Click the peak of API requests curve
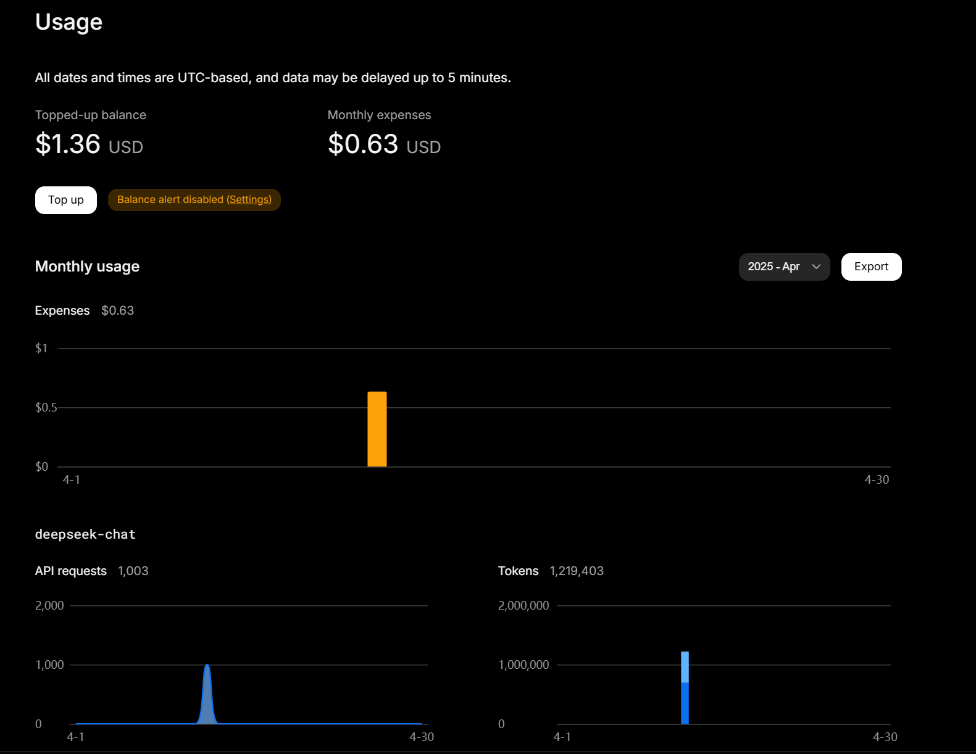This screenshot has width=976, height=754. 207,666
